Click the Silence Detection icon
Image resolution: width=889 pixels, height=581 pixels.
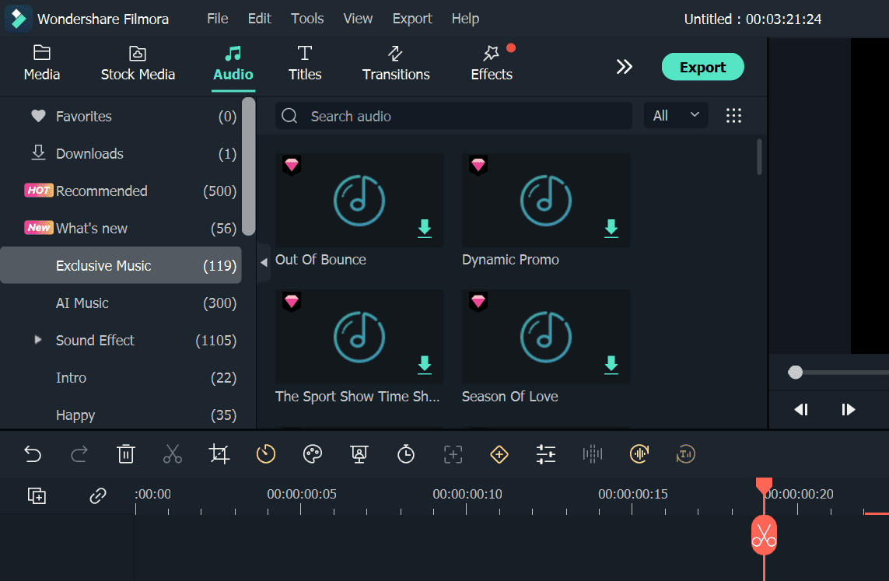click(x=639, y=454)
